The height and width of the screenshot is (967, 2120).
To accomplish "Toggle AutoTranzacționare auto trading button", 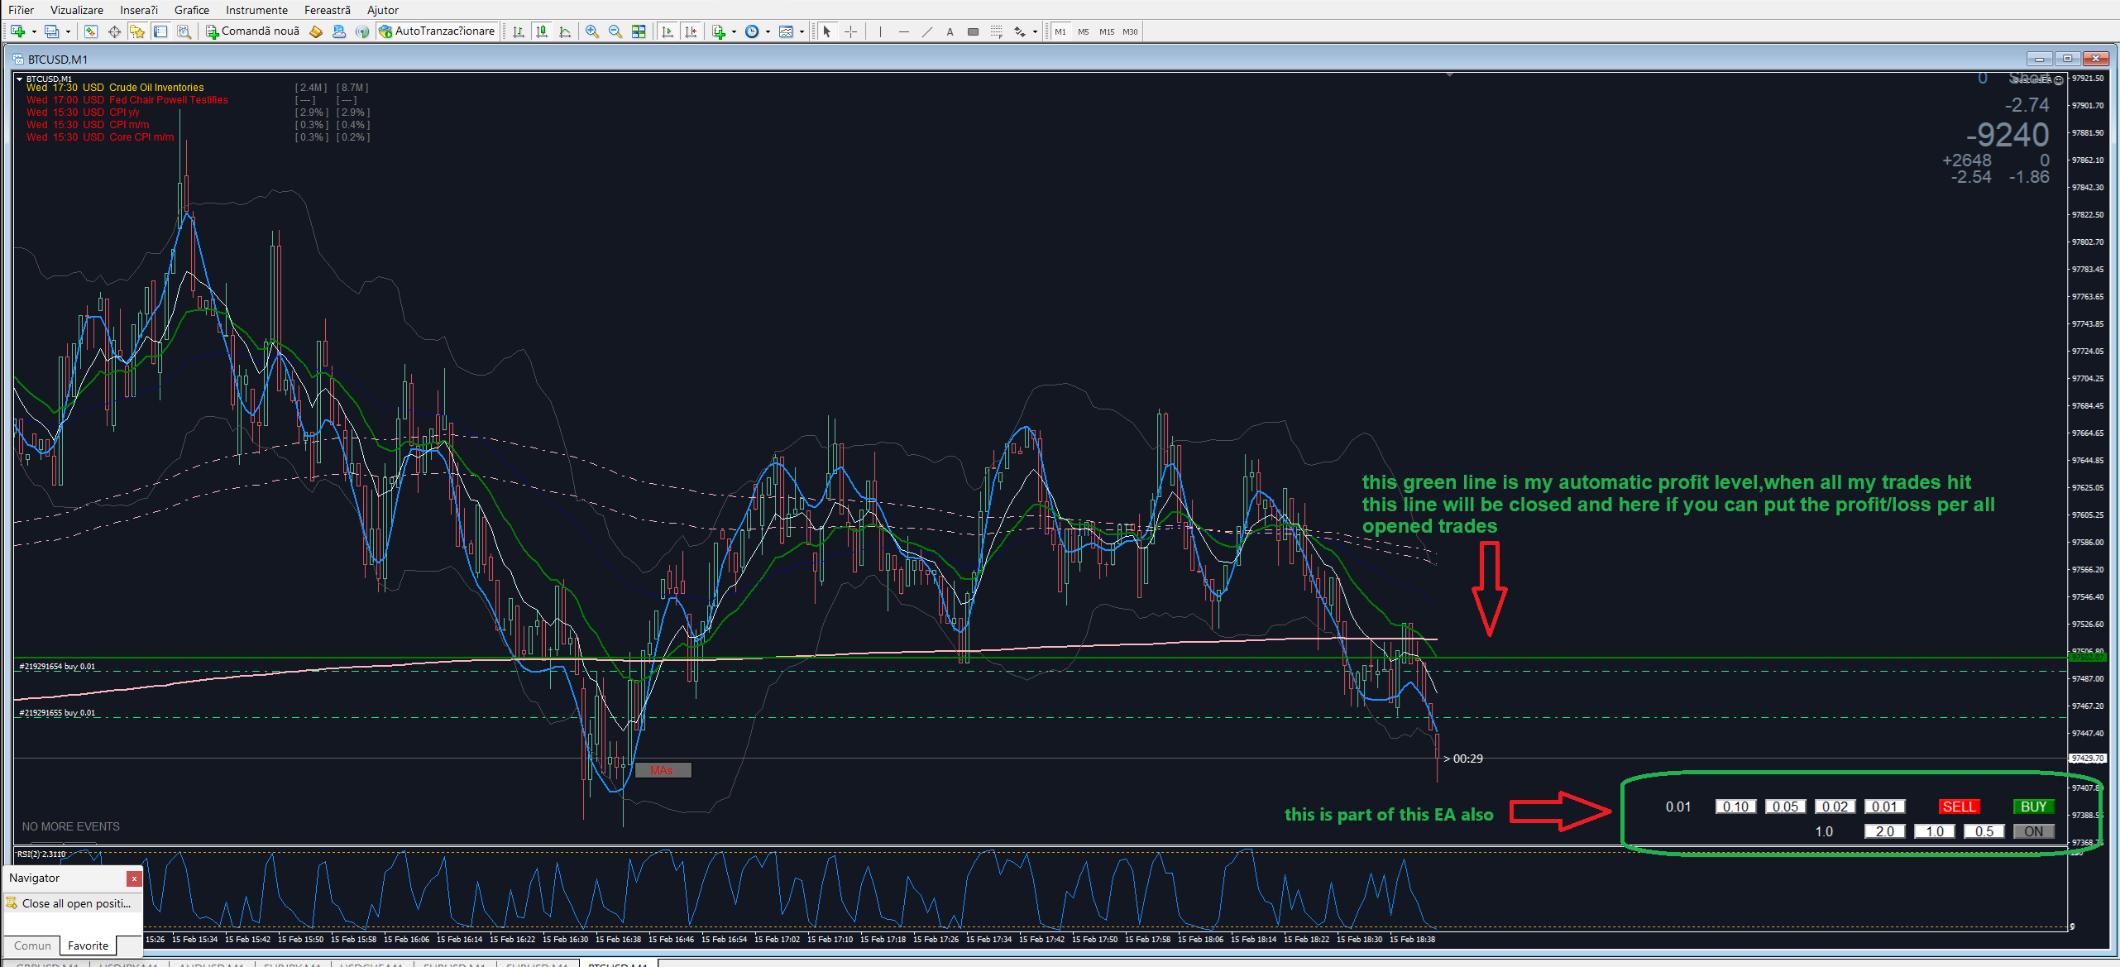I will (x=437, y=31).
